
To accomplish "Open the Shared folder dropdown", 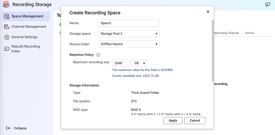I will click(129, 44).
